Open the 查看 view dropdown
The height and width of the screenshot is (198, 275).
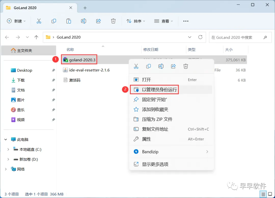coord(163,21)
